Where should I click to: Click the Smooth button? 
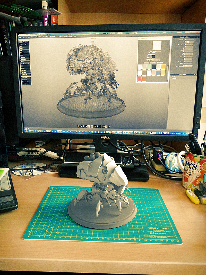(x=25, y=68)
